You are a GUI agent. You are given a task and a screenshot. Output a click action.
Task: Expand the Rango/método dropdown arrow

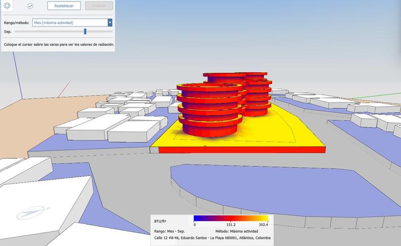110,22
